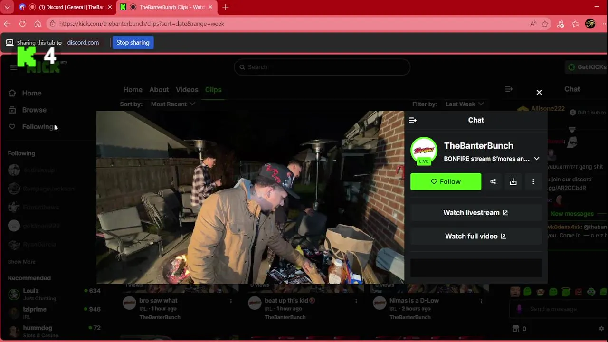
Task: Click the Follow heart button
Action: [x=446, y=181]
